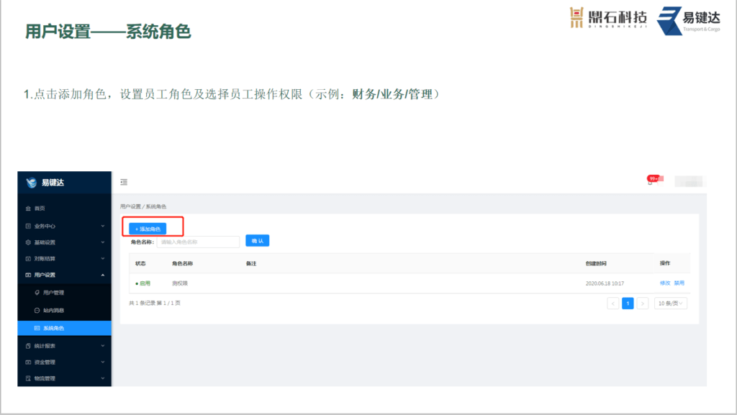This screenshot has width=737, height=415.
Task: Click the 创建时间 column header
Action: (596, 263)
